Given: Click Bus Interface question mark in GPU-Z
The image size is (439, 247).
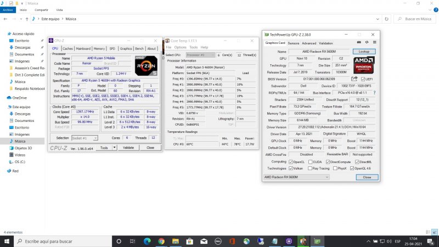Looking at the screenshot, I should point(374,93).
